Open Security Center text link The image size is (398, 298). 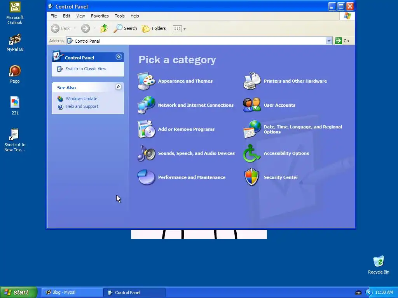click(x=281, y=177)
